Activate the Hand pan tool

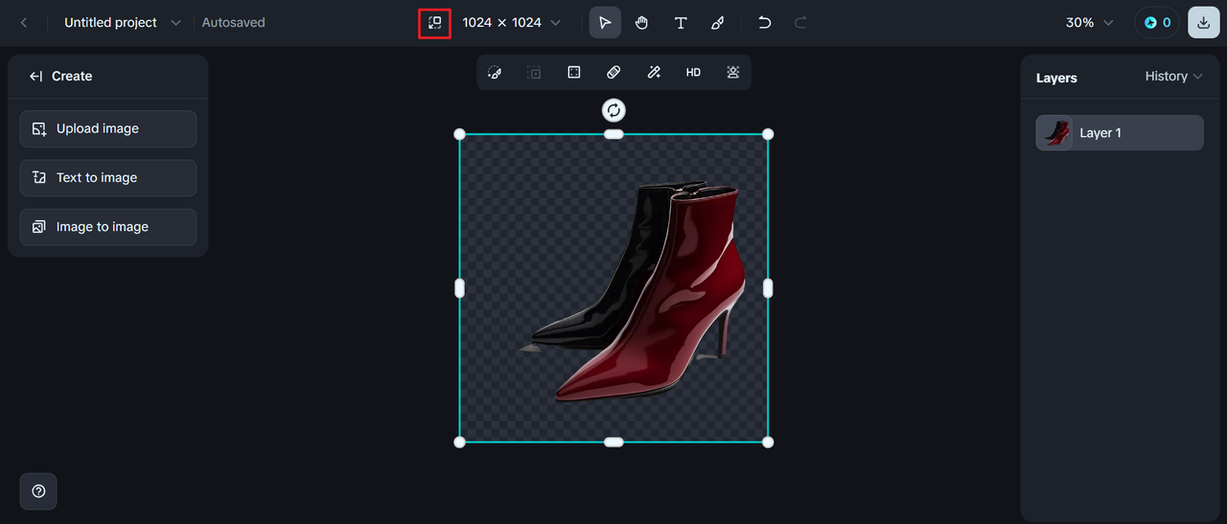(x=642, y=22)
